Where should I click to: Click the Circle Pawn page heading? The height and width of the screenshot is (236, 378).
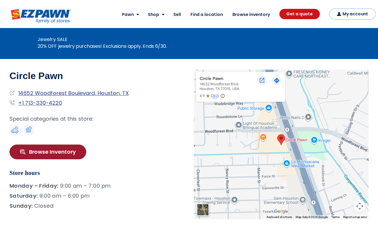click(36, 76)
